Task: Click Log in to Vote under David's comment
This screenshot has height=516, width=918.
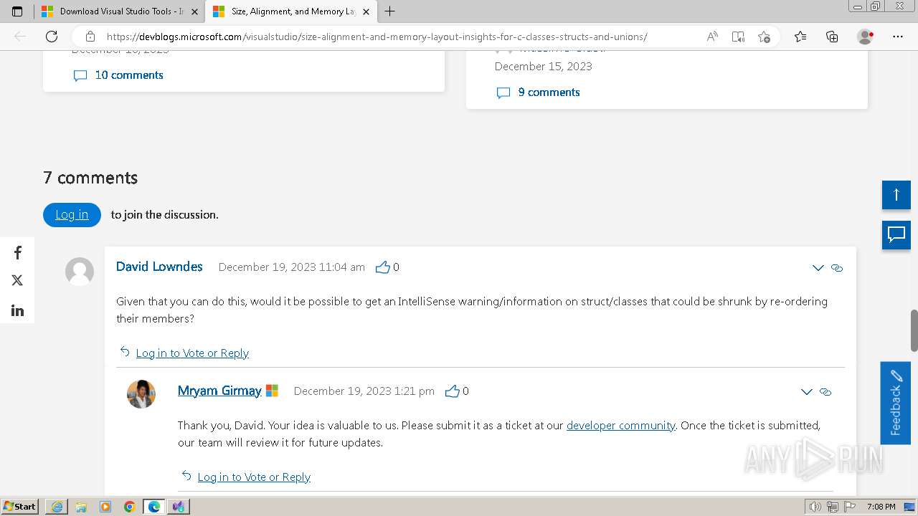Action: pyautogui.click(x=192, y=353)
